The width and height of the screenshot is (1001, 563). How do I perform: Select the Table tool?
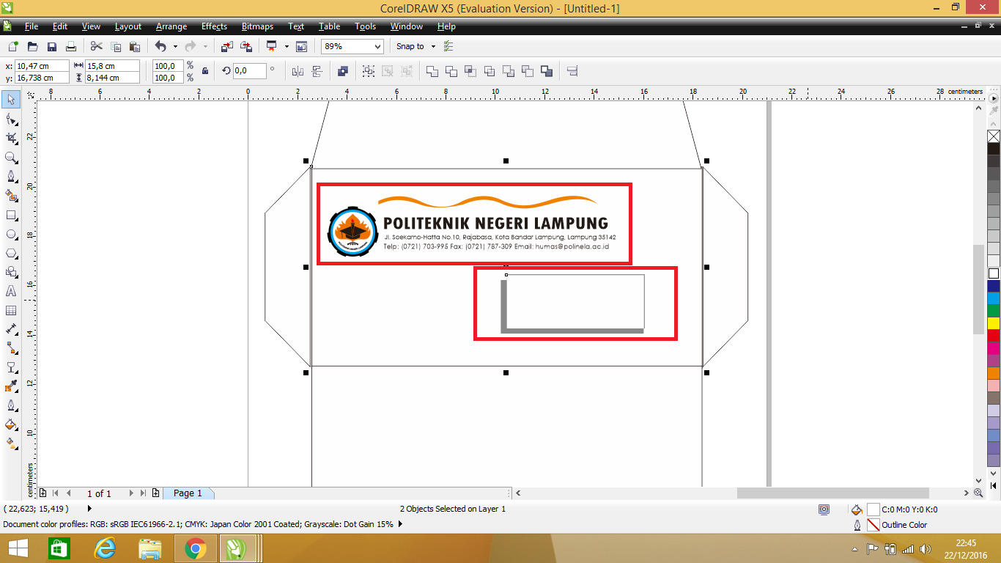(x=11, y=310)
